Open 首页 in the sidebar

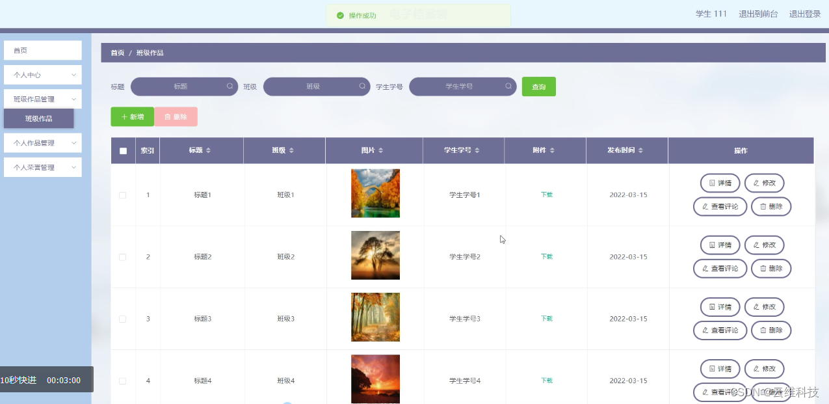43,50
